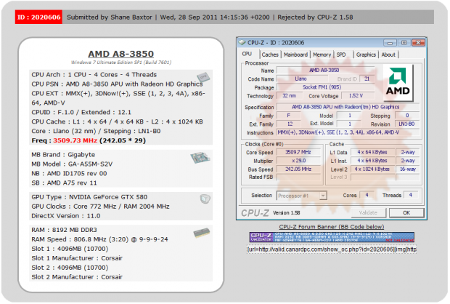
Task: Click the Package field Socket FM1 (905)
Action: click(325, 87)
